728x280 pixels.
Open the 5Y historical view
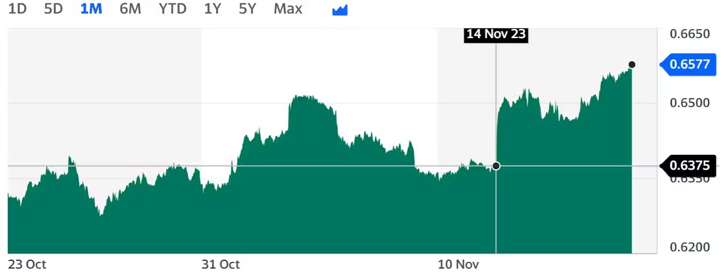(x=247, y=8)
